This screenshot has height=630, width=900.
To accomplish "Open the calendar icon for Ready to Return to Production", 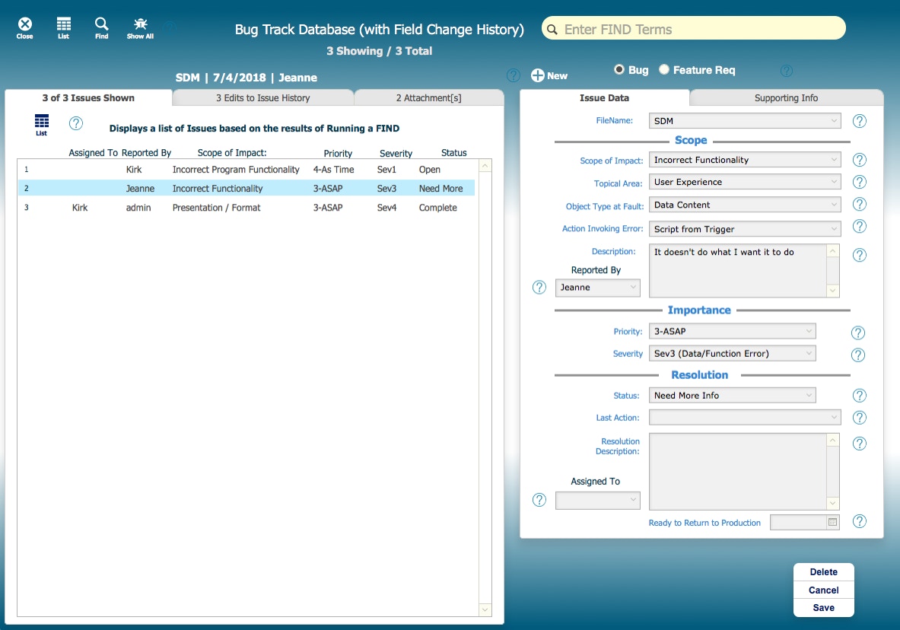I will (832, 522).
